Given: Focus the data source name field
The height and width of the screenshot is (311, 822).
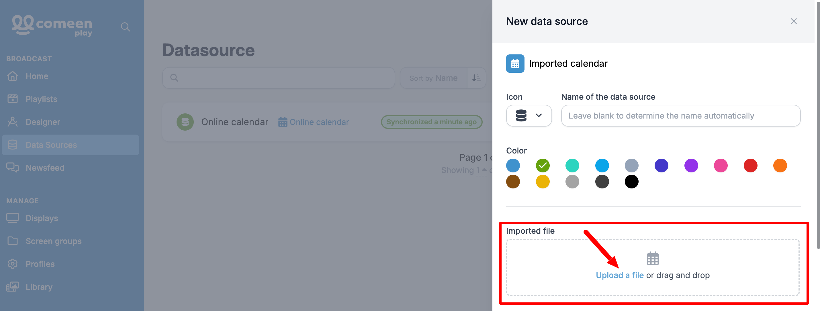Looking at the screenshot, I should click(681, 115).
